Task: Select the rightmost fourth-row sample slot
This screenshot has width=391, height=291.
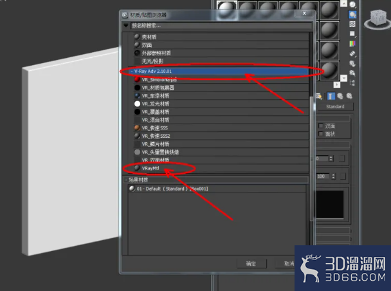Action: pos(329,71)
